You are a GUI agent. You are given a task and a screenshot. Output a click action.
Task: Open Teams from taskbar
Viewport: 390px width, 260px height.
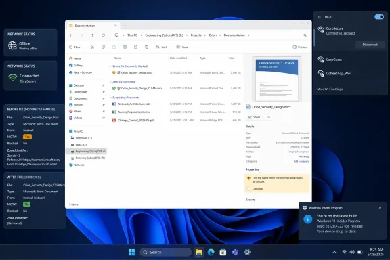click(x=235, y=252)
